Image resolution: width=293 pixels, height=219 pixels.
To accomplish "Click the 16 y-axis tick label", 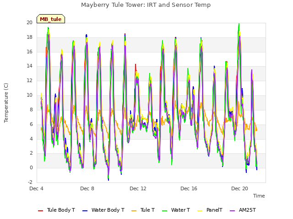I will (x=29, y=52).
